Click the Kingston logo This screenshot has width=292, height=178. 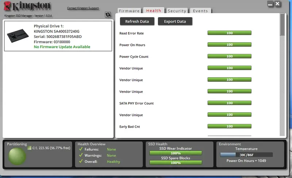coord(27,6)
